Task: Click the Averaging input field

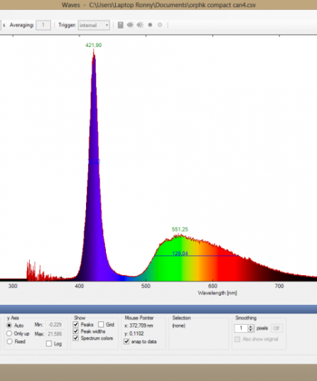Action: tap(43, 25)
